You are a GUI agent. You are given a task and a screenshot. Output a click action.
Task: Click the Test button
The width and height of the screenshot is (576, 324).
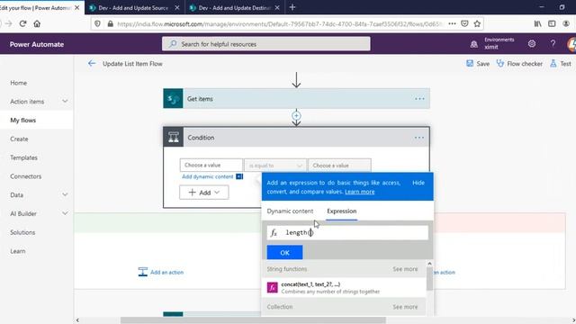(561, 64)
